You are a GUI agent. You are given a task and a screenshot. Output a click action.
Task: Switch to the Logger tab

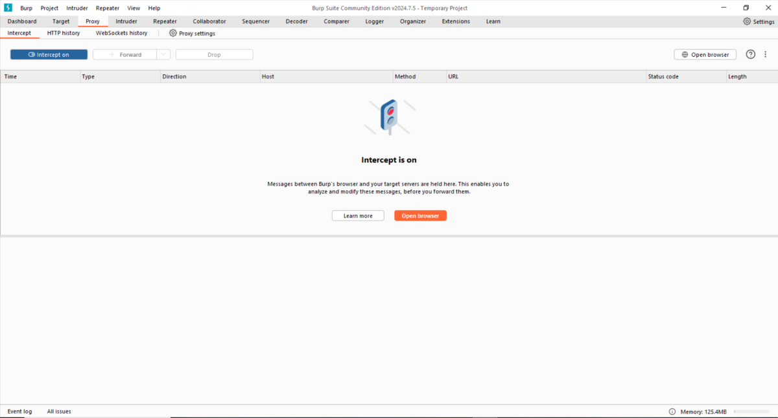374,21
